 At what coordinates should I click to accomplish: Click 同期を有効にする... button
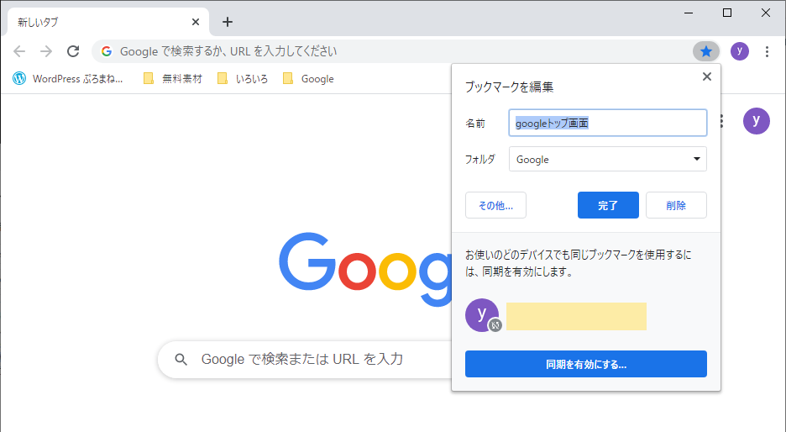click(586, 364)
